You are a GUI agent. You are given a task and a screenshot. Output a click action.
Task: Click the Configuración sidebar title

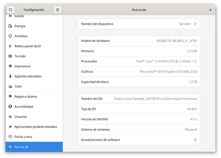point(34,10)
